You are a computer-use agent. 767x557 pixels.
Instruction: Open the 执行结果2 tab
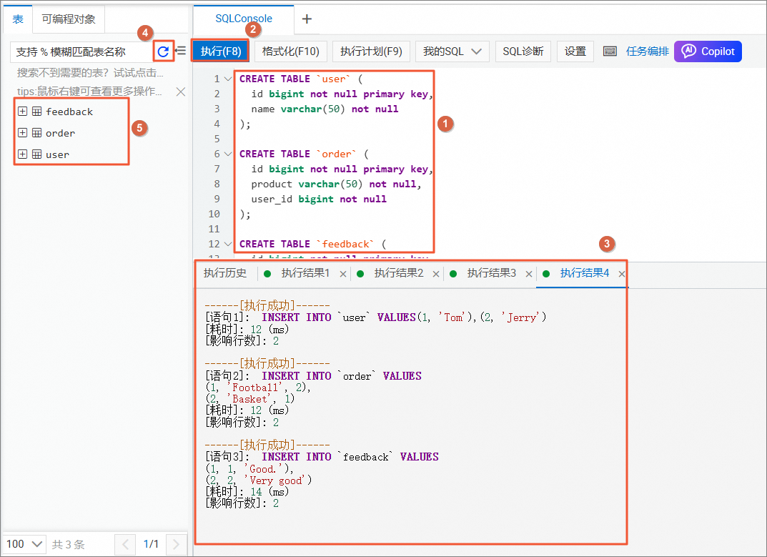(399, 273)
